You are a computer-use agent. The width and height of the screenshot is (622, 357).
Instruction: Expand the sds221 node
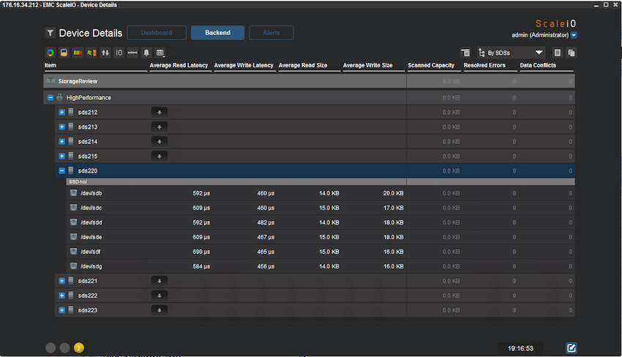tap(62, 281)
